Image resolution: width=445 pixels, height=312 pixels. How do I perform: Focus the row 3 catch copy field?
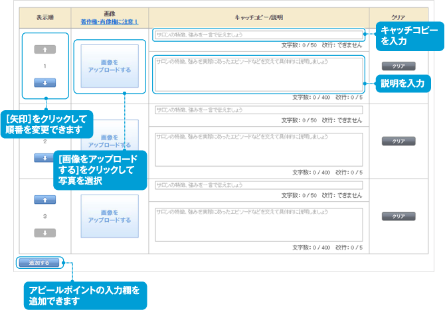pos(258,185)
